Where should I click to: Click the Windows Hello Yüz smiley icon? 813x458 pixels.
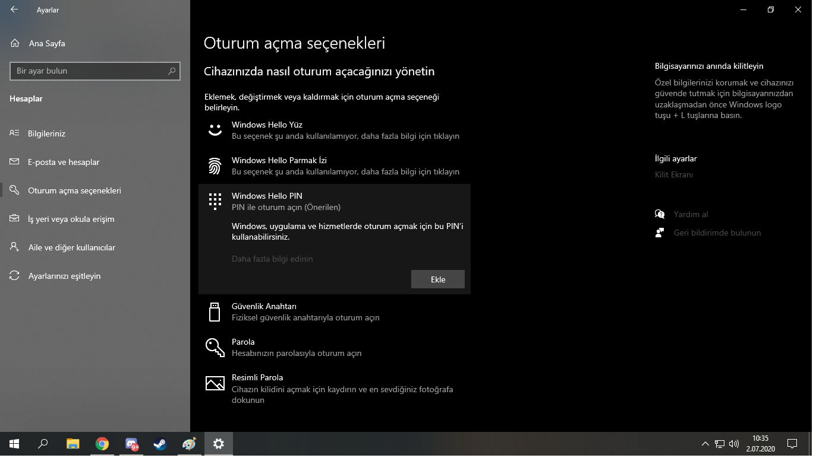tap(215, 131)
